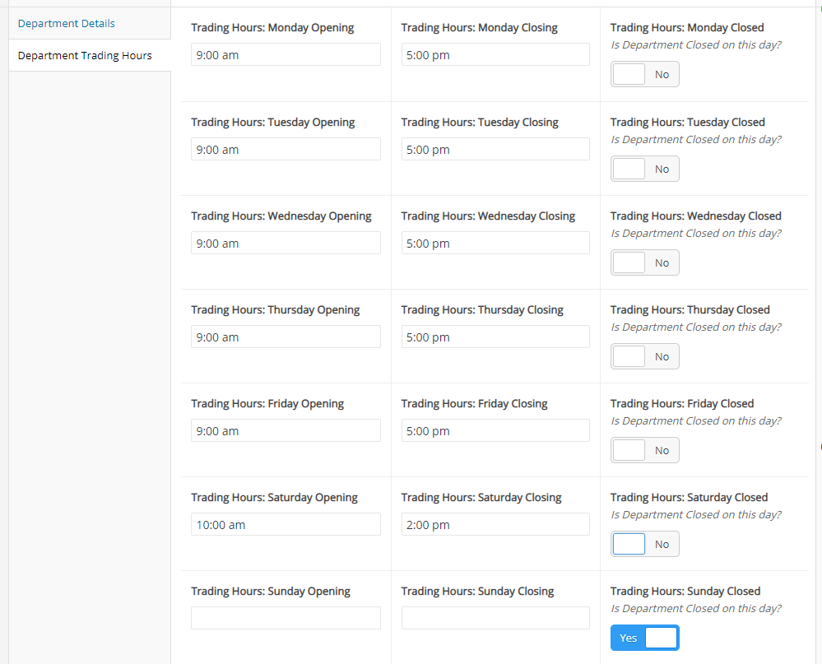Click the 'Trading Hours: Saturday Opening' label
The image size is (822, 664).
click(274, 497)
